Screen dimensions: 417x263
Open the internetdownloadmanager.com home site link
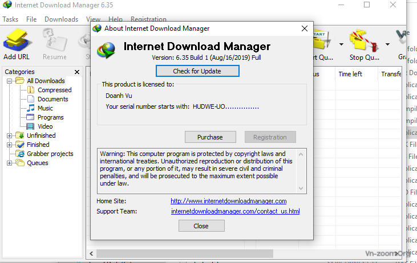228,201
